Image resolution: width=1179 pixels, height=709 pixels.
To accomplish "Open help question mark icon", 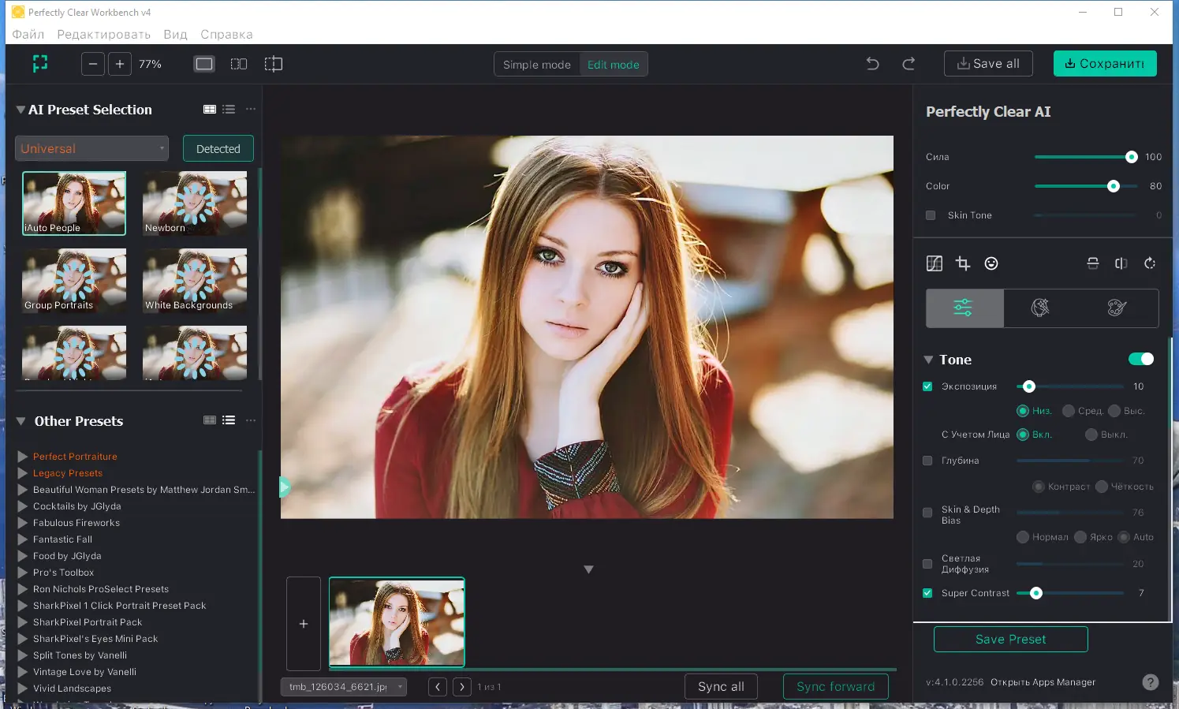I will click(x=1151, y=682).
